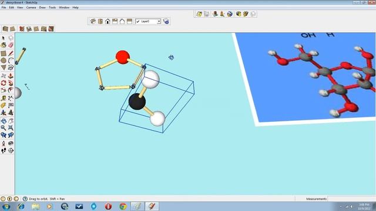Activate the Push/Pull tool
Screen dimensions: 376x211
[x=11, y=76]
